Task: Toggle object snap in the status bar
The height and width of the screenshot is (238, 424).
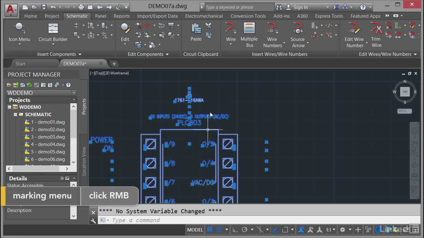Action: pyautogui.click(x=285, y=229)
